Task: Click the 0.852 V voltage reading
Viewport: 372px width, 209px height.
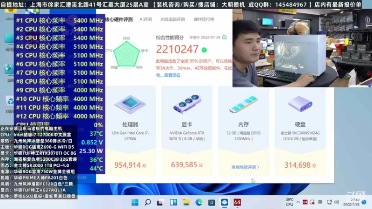Action: click(92, 143)
